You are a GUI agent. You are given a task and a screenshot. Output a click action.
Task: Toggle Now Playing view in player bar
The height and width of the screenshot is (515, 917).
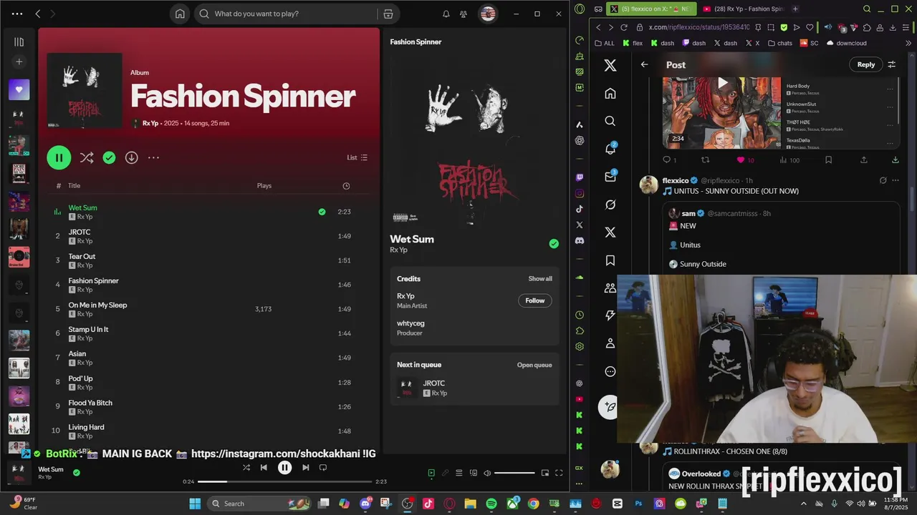pos(431,473)
